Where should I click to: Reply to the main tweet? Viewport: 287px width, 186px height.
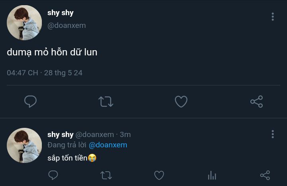point(30,102)
